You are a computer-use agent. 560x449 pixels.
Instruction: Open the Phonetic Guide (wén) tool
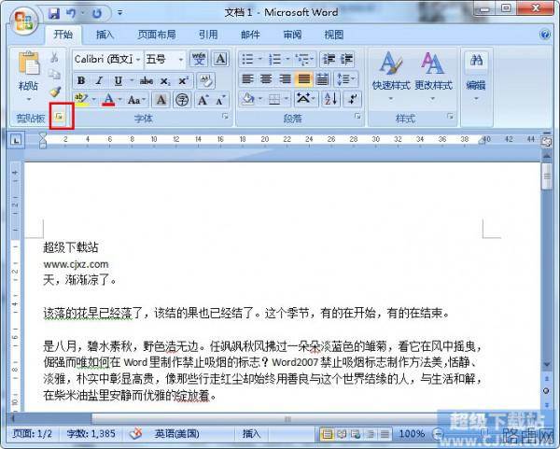click(199, 60)
